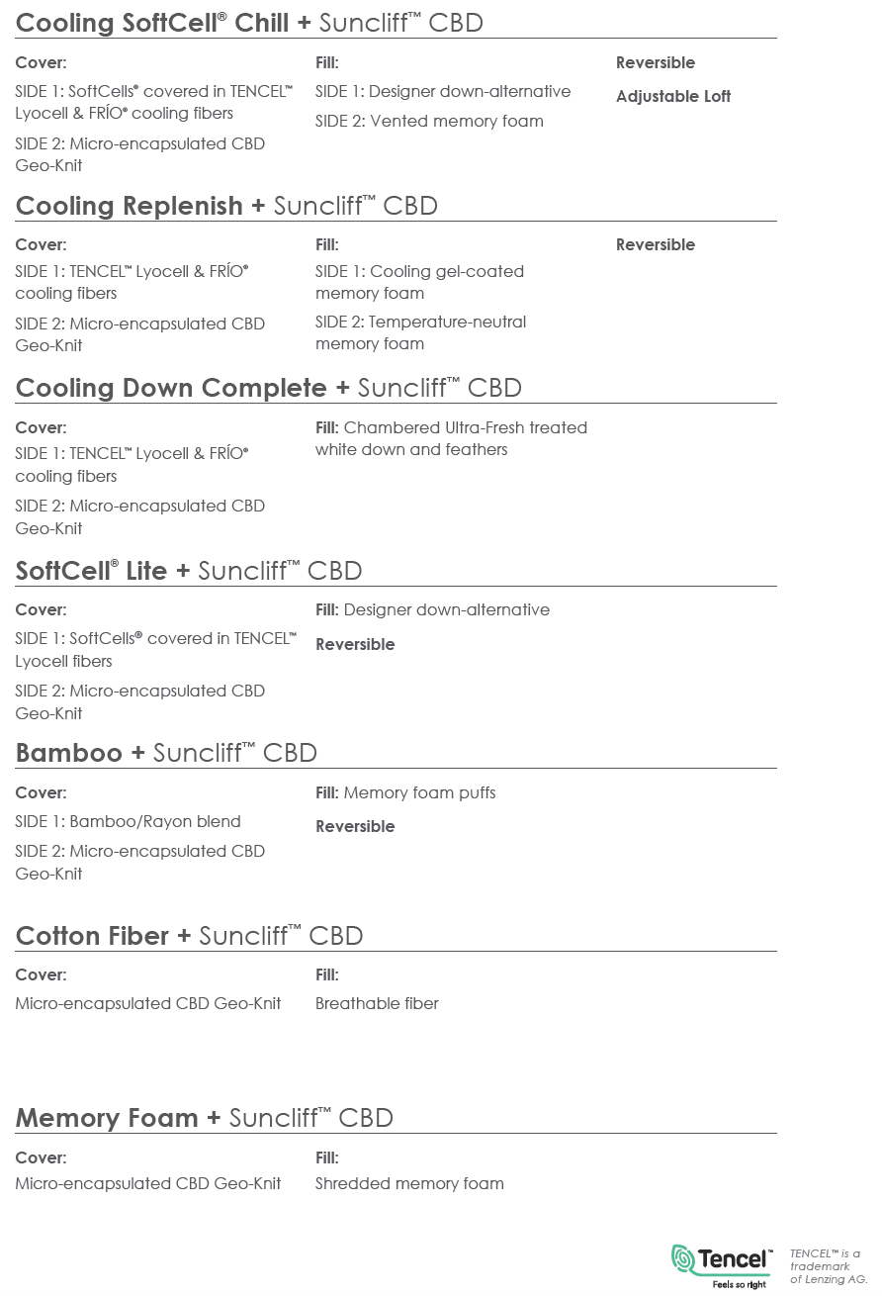882x1296 pixels.
Task: Click Reversible under the SoftCell Lite fill
Action: pos(355,645)
